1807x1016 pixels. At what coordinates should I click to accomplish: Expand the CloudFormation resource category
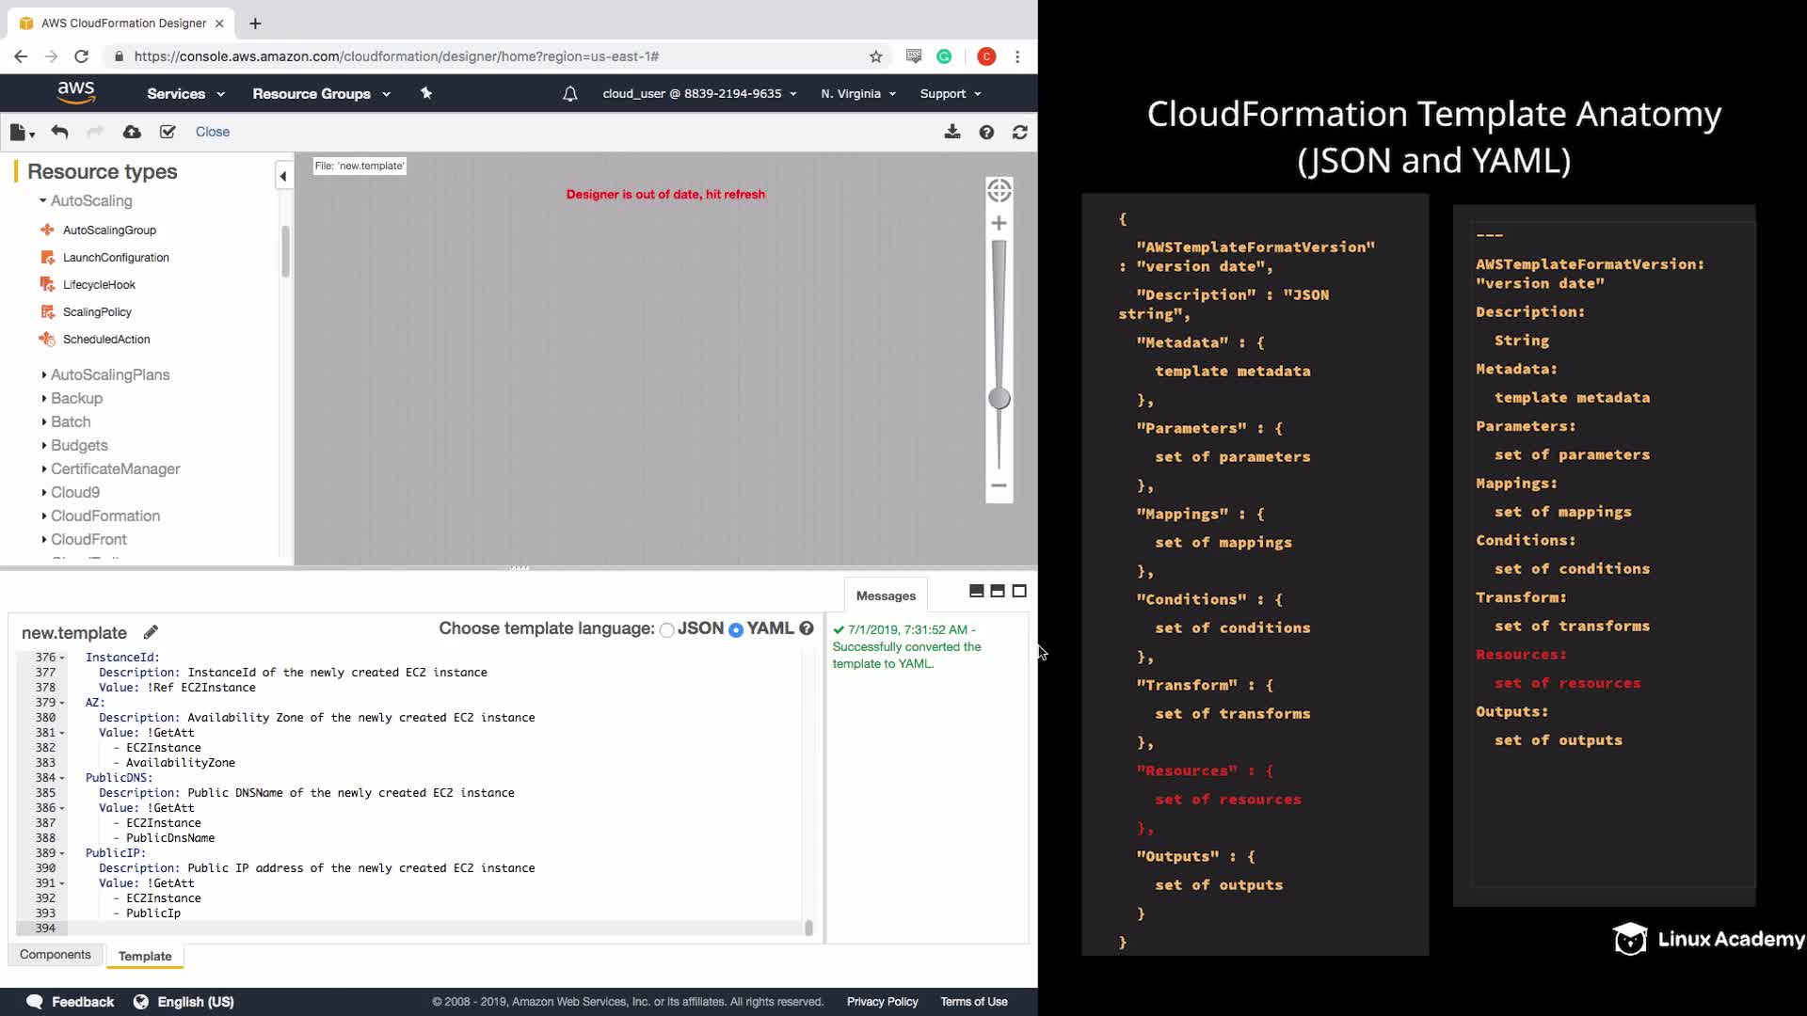104,516
